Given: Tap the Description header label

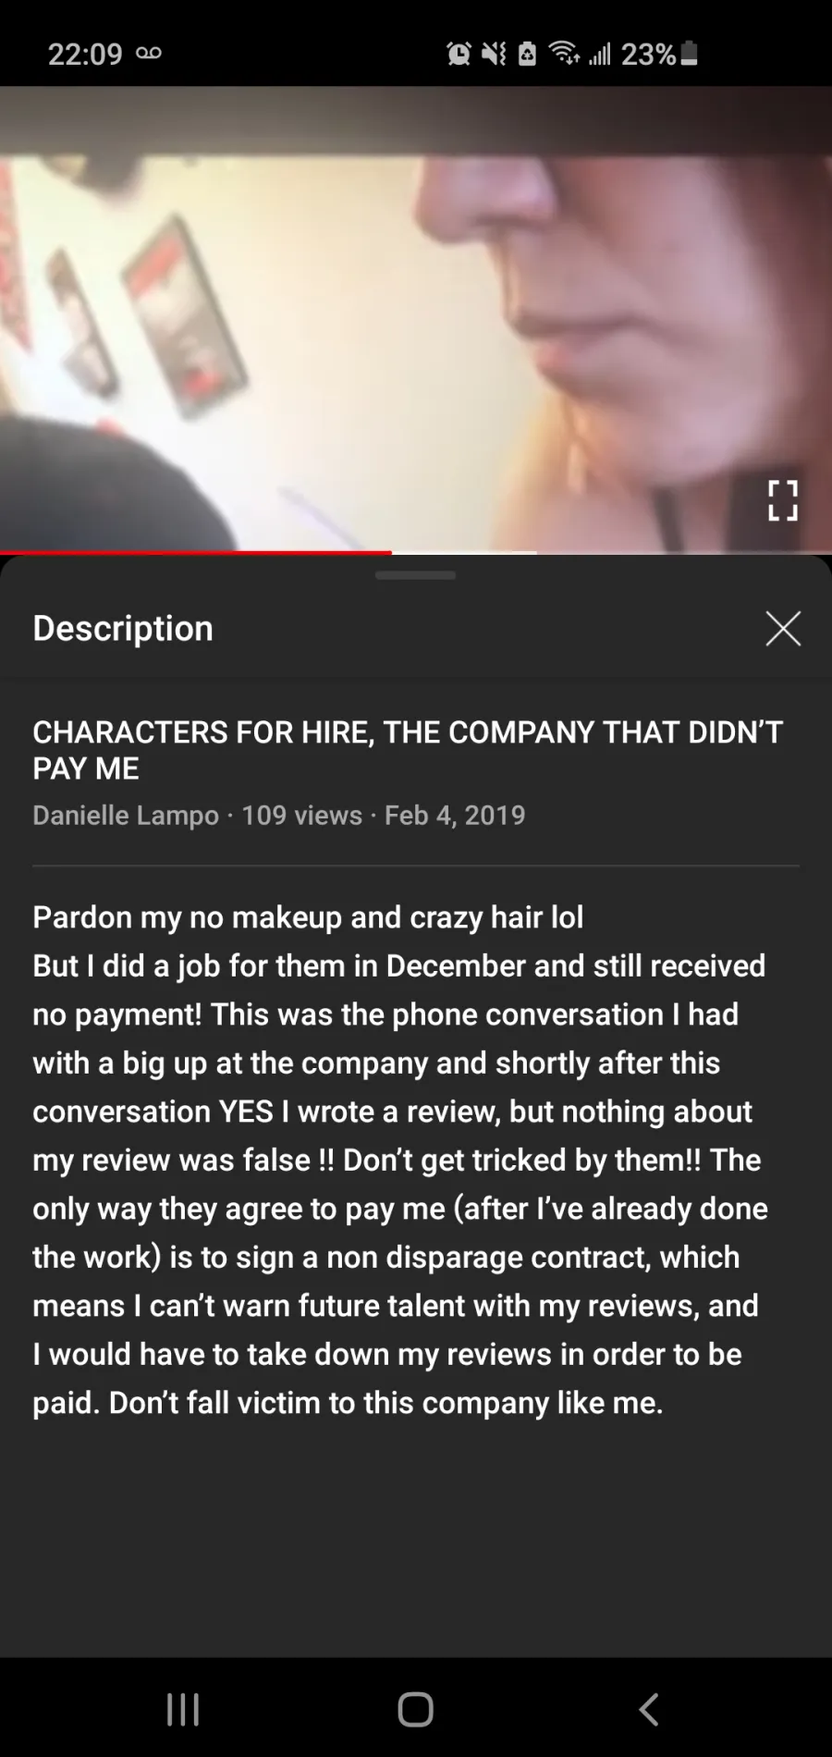Looking at the screenshot, I should point(123,628).
